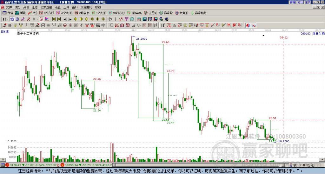Click the small grid icon in status bar
Viewport: 325px width, 174px height.
3,165
